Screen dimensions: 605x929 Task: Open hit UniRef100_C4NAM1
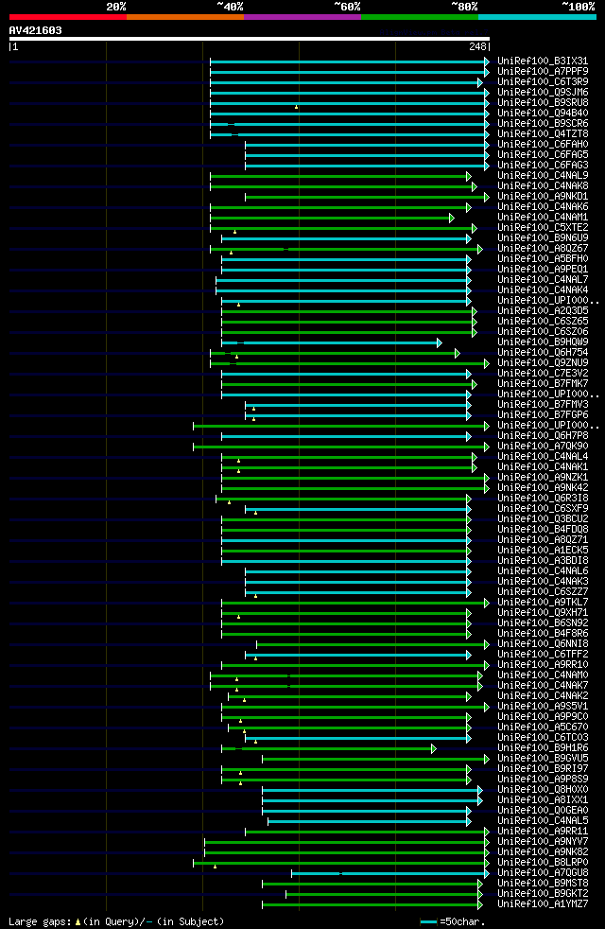point(543,218)
